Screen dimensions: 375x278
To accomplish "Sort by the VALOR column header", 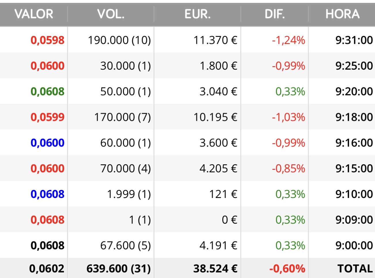I will [x=34, y=14].
